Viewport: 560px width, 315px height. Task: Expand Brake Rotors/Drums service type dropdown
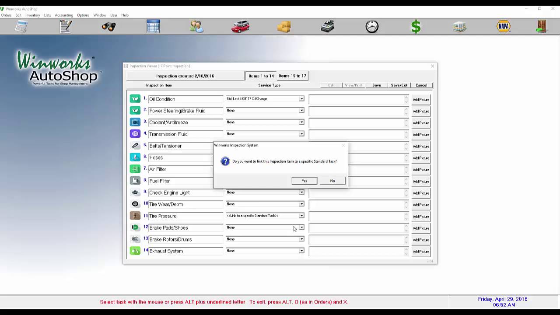point(301,239)
